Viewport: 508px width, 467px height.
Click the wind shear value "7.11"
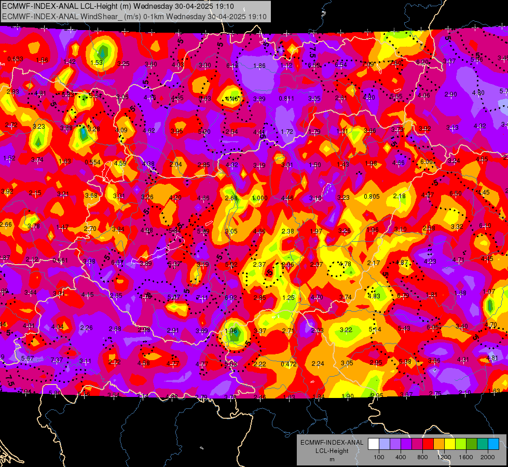[202, 298]
